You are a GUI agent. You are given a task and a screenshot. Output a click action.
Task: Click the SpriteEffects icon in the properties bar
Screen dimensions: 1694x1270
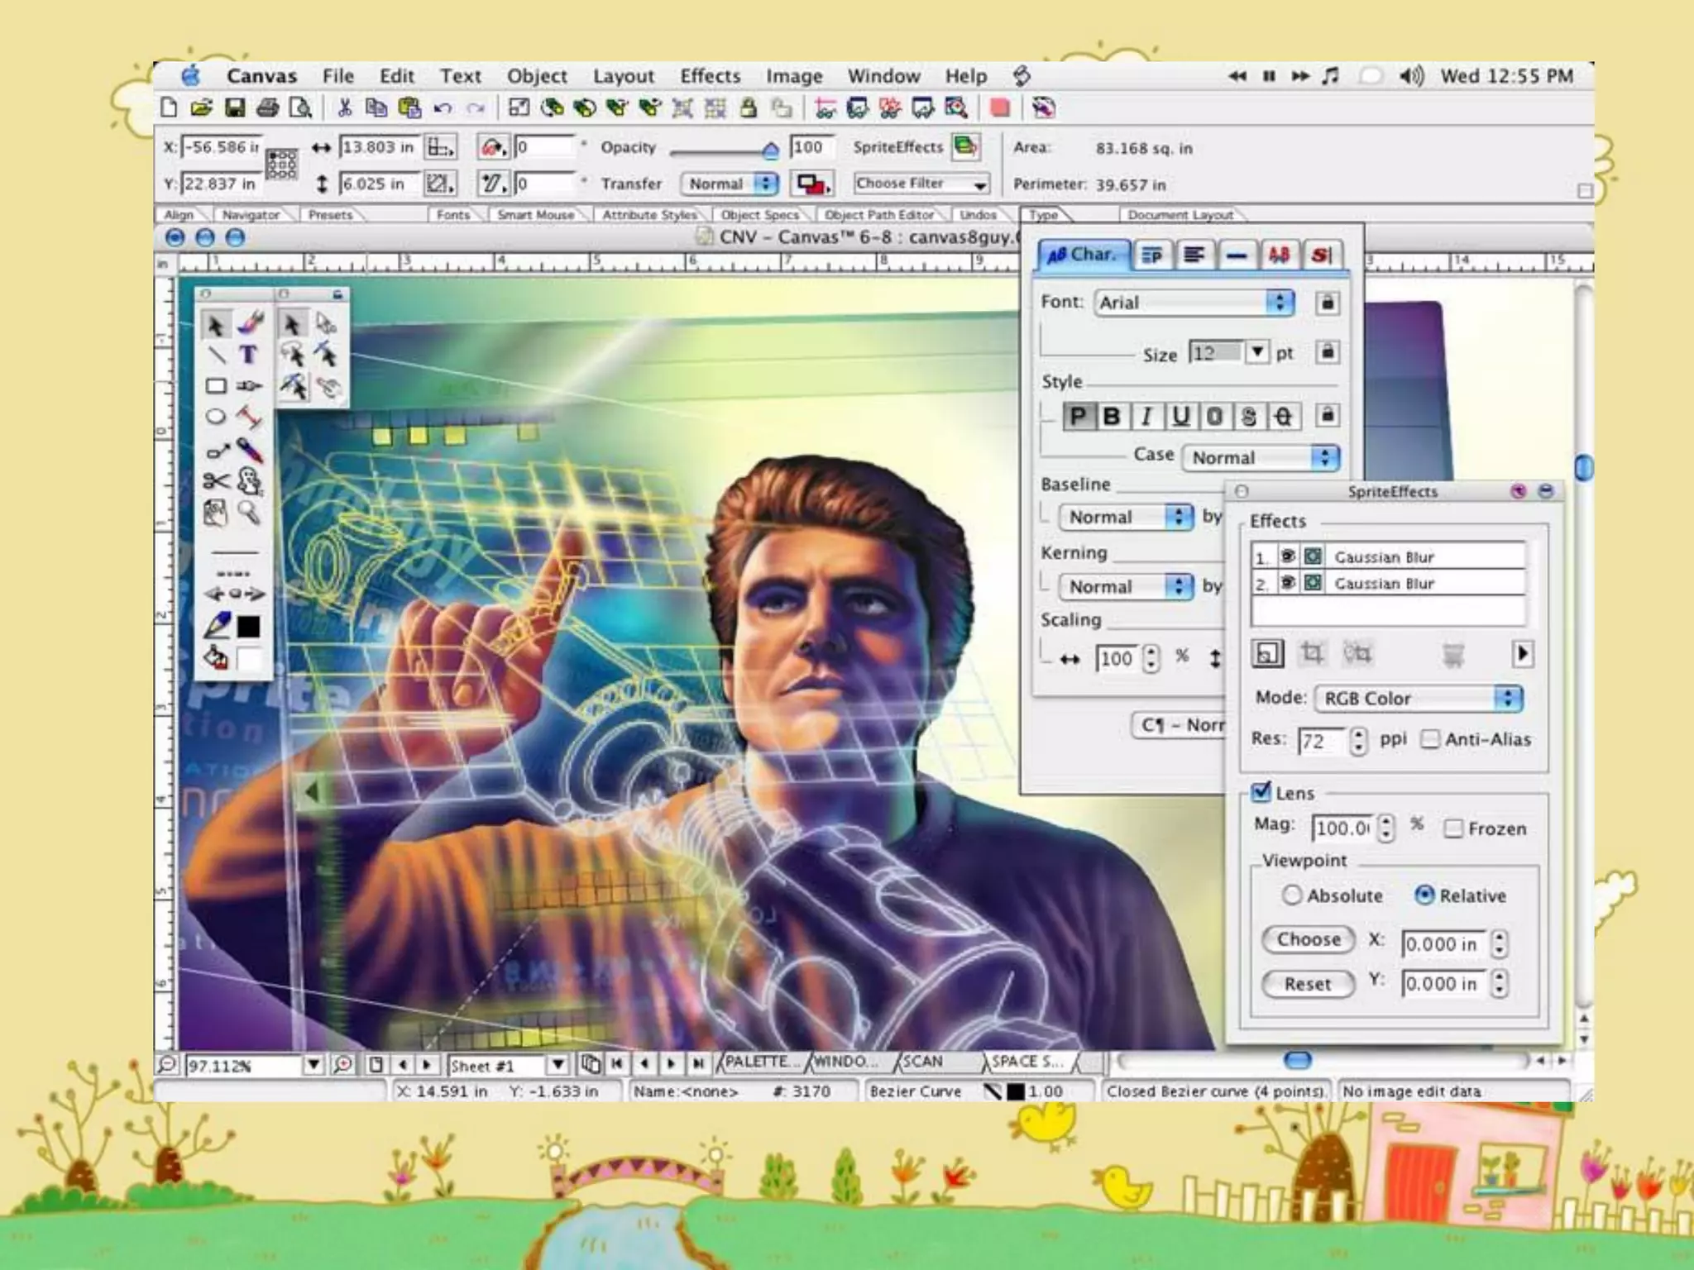coord(964,147)
